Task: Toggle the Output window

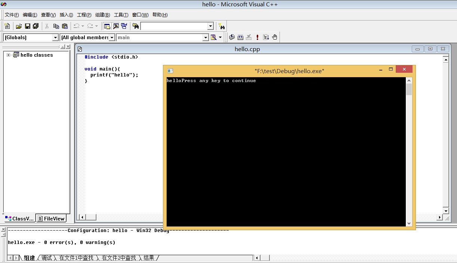Action: (116, 26)
